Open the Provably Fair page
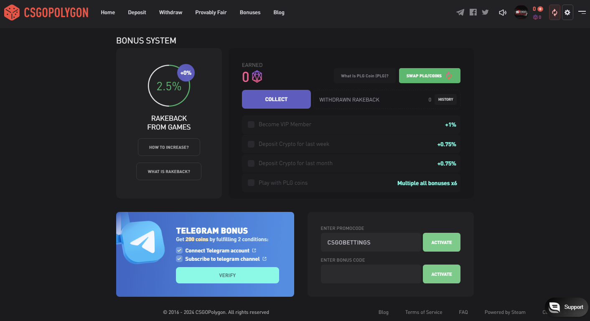 211,13
